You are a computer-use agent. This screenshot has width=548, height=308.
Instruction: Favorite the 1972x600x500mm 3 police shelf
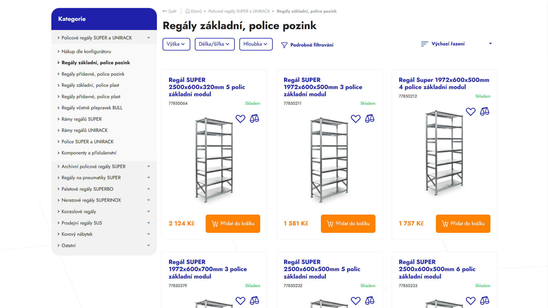(356, 119)
